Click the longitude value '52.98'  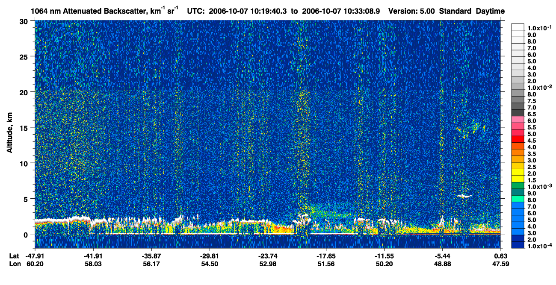tap(268, 264)
